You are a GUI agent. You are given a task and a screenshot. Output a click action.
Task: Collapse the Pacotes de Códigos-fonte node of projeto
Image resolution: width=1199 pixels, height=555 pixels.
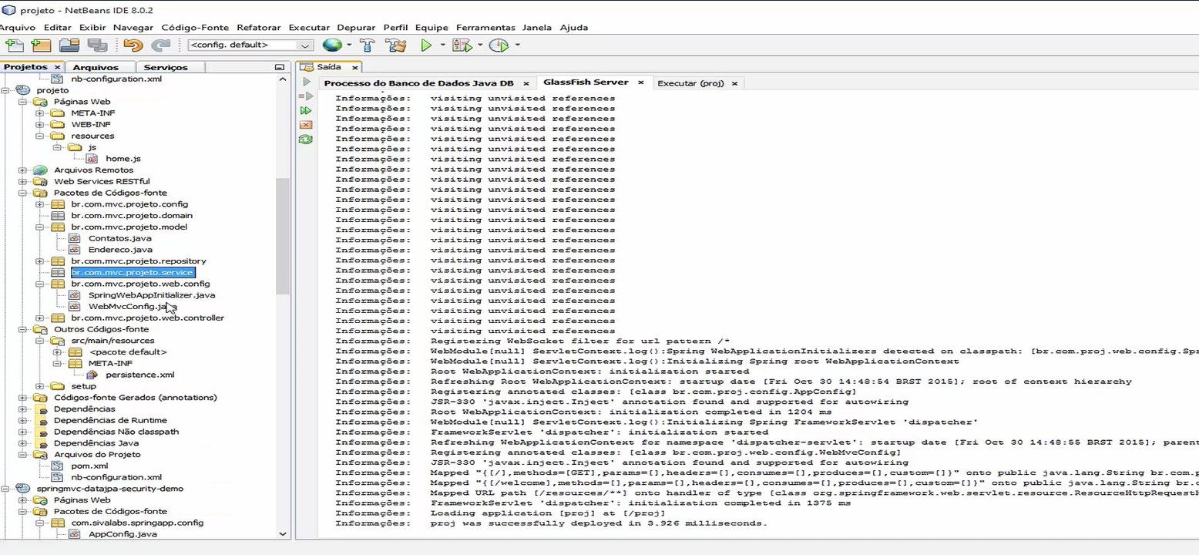(x=22, y=193)
